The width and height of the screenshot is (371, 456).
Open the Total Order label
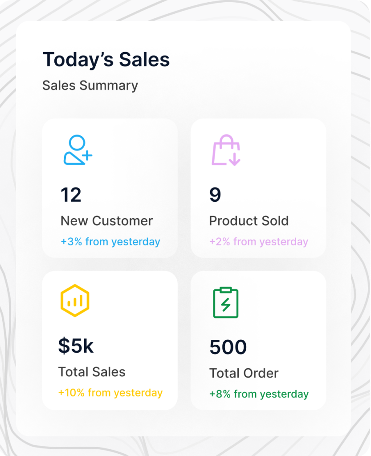point(244,373)
